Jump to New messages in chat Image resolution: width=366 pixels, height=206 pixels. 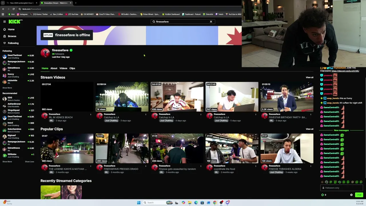click(x=341, y=130)
